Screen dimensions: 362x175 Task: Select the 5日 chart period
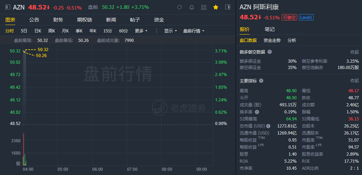pos(24,31)
